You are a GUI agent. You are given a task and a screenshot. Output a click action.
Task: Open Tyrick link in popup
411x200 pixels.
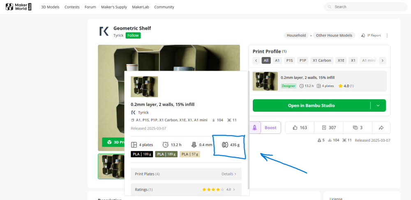click(143, 113)
